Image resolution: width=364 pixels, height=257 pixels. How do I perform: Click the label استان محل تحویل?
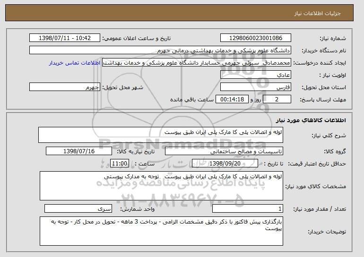point(324,88)
